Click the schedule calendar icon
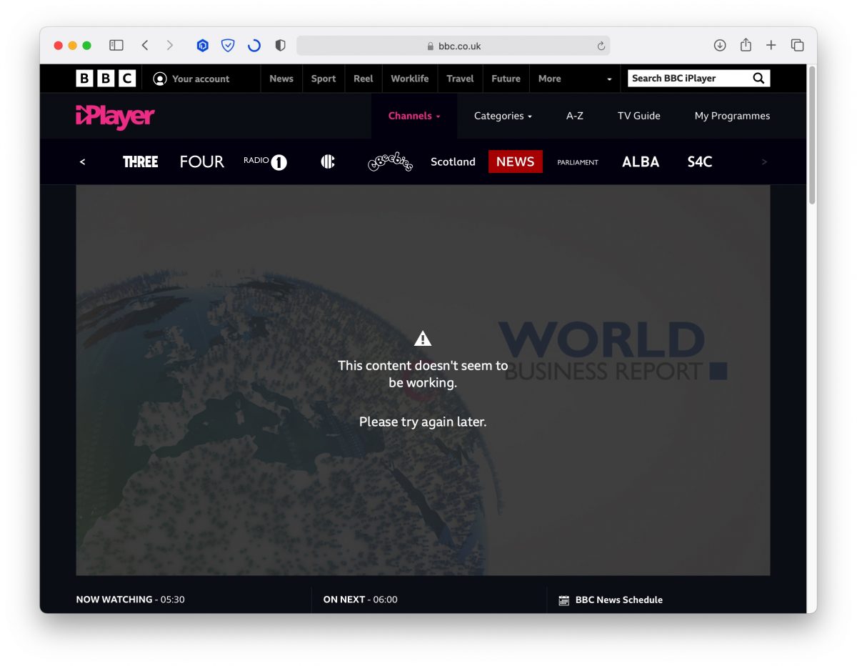This screenshot has height=666, width=857. coord(564,600)
